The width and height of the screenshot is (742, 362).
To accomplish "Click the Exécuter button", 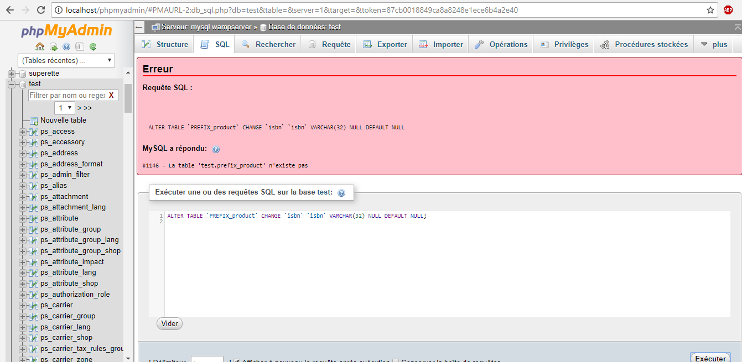I will [x=710, y=358].
